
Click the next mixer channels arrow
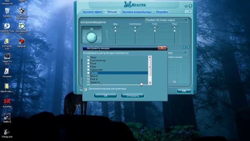point(188,47)
